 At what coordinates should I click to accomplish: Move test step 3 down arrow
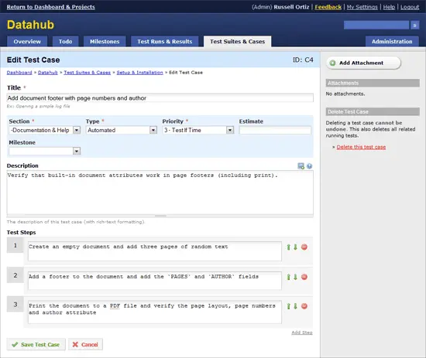[295, 306]
